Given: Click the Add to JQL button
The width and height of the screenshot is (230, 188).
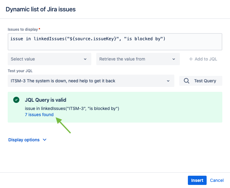Looking at the screenshot, I should pyautogui.click(x=203, y=59).
